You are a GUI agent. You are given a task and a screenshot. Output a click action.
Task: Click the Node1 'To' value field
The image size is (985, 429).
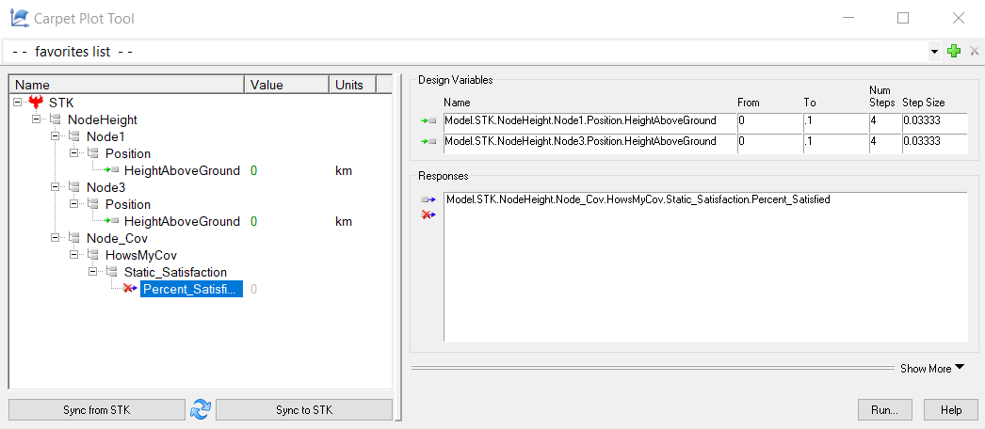pos(832,121)
